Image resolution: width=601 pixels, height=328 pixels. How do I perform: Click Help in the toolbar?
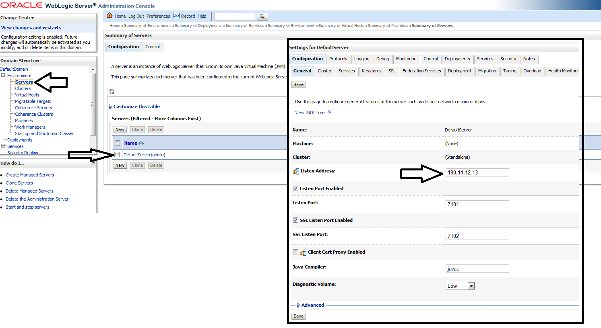(x=202, y=16)
